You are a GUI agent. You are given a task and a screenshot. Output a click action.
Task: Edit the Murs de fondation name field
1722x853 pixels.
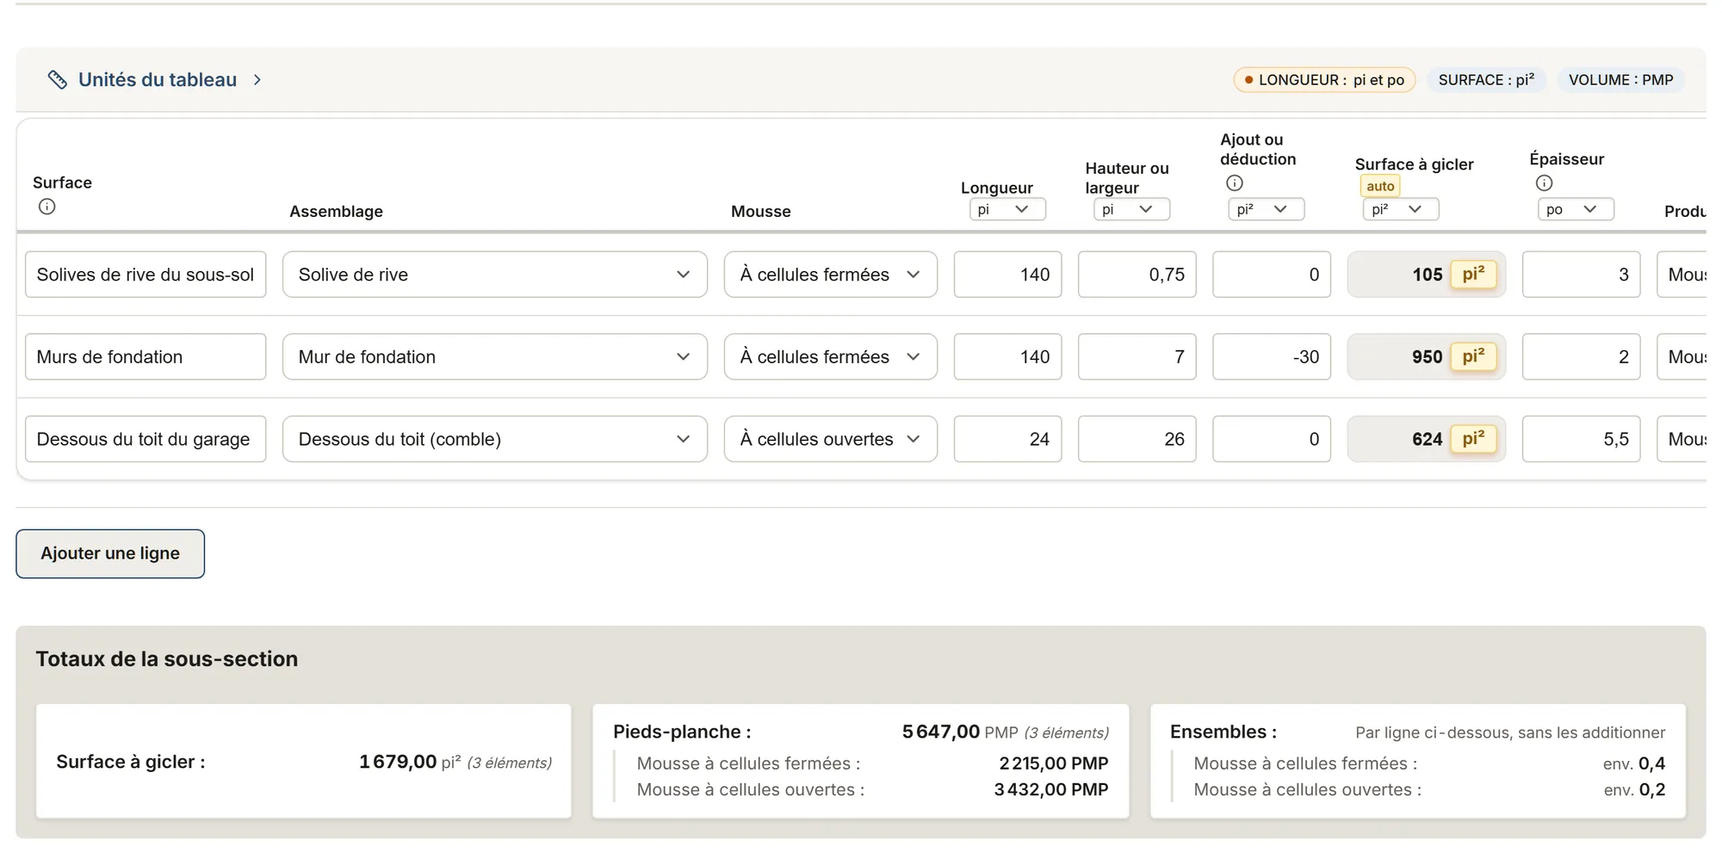pos(146,356)
